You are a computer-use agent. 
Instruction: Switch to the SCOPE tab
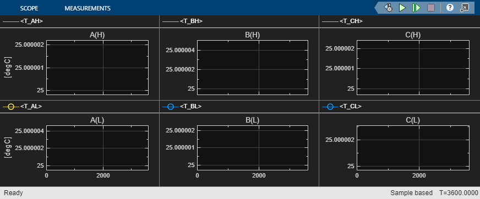point(29,8)
